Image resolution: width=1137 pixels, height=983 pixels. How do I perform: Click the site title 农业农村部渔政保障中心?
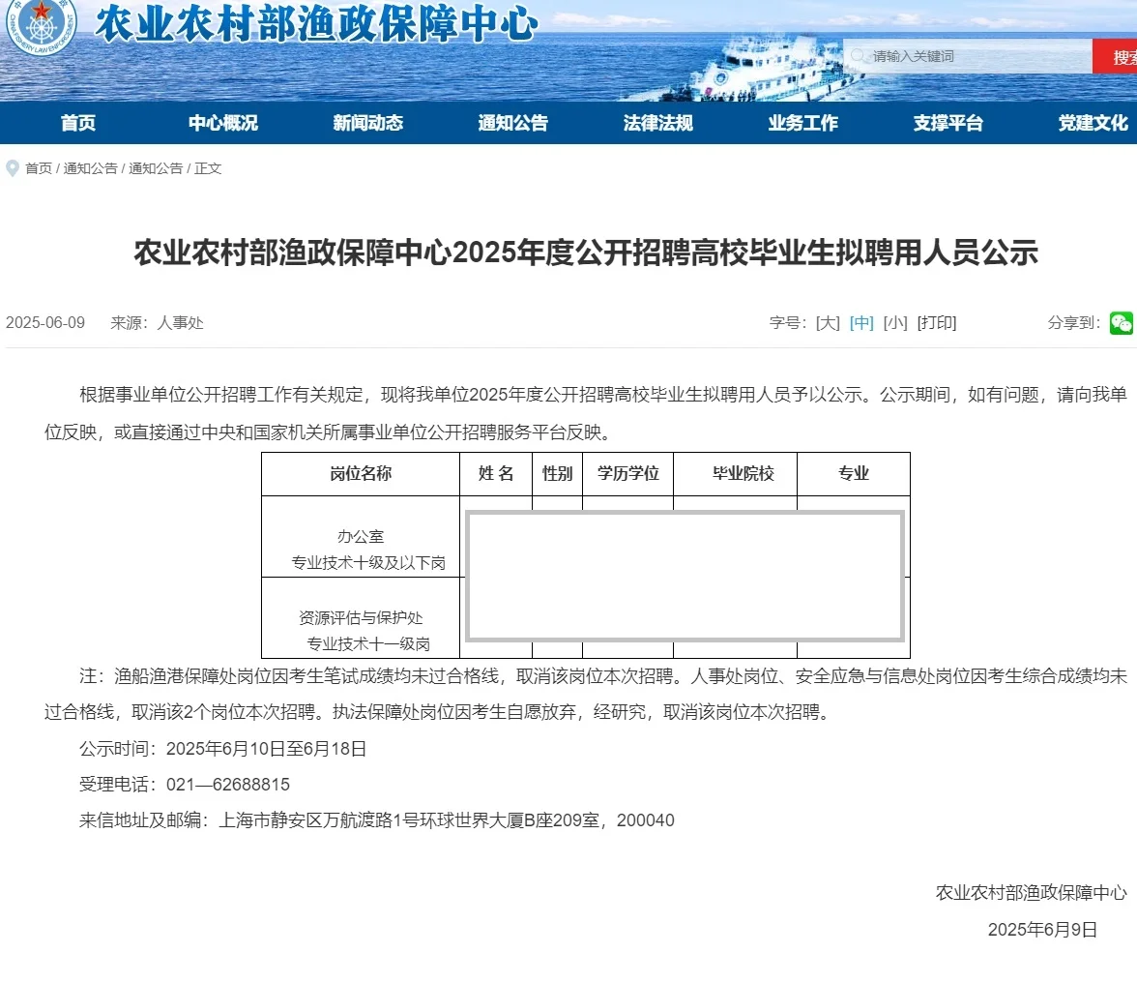pos(317,23)
